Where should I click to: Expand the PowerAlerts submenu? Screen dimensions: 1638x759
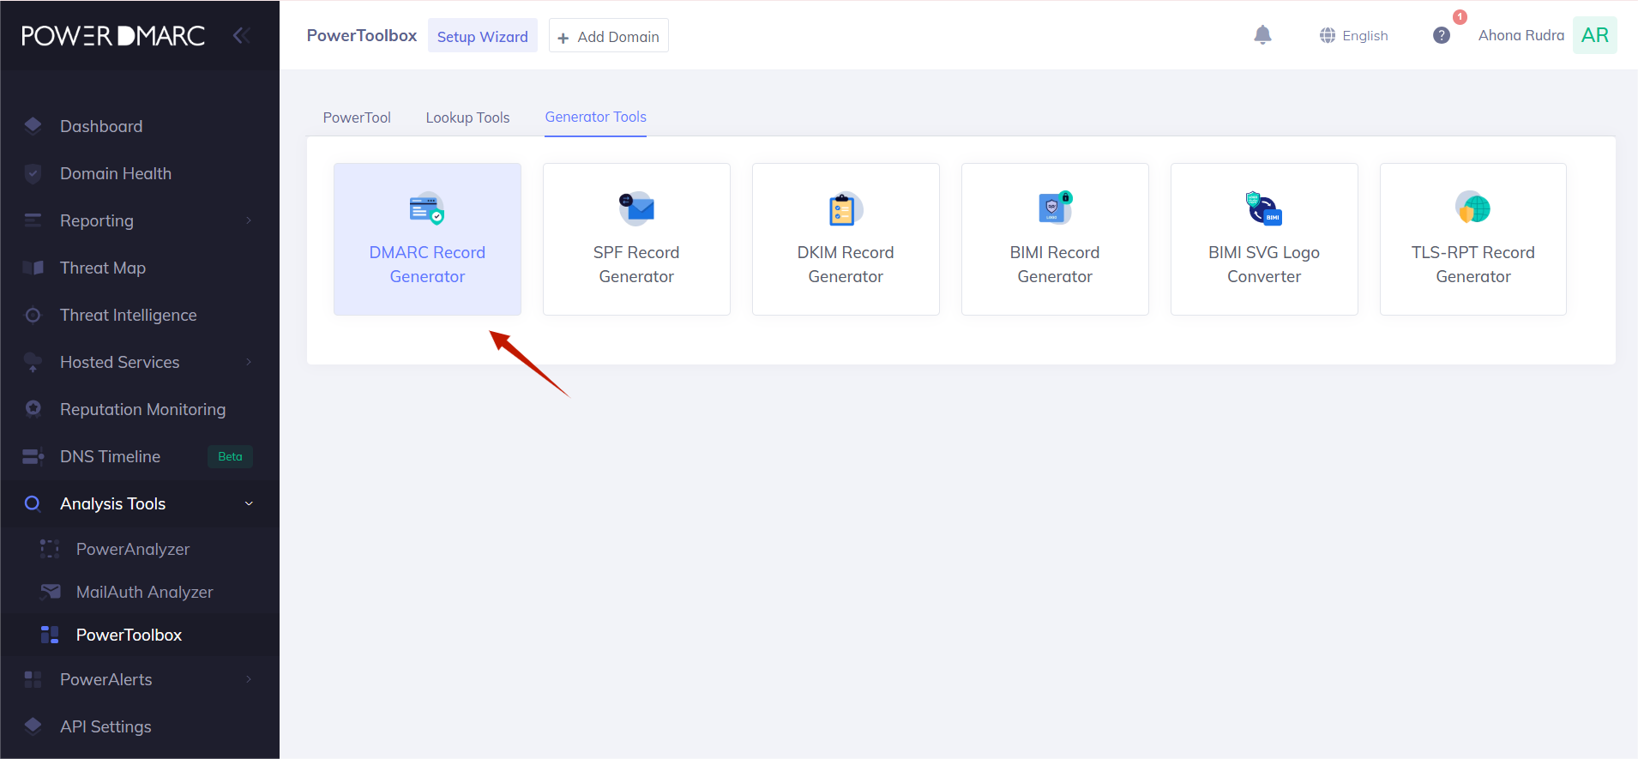coord(249,679)
